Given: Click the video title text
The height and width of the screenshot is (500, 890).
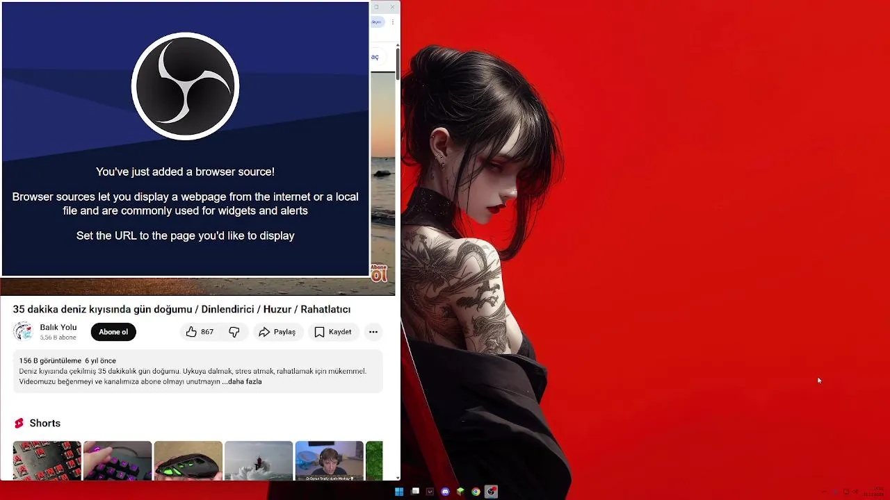Looking at the screenshot, I should click(181, 309).
